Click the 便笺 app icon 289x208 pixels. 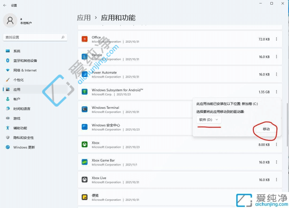85,197
